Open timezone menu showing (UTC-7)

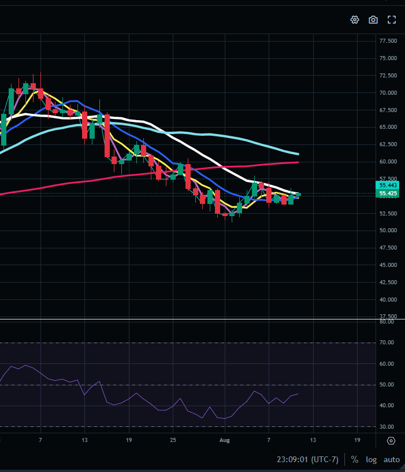(x=308, y=460)
